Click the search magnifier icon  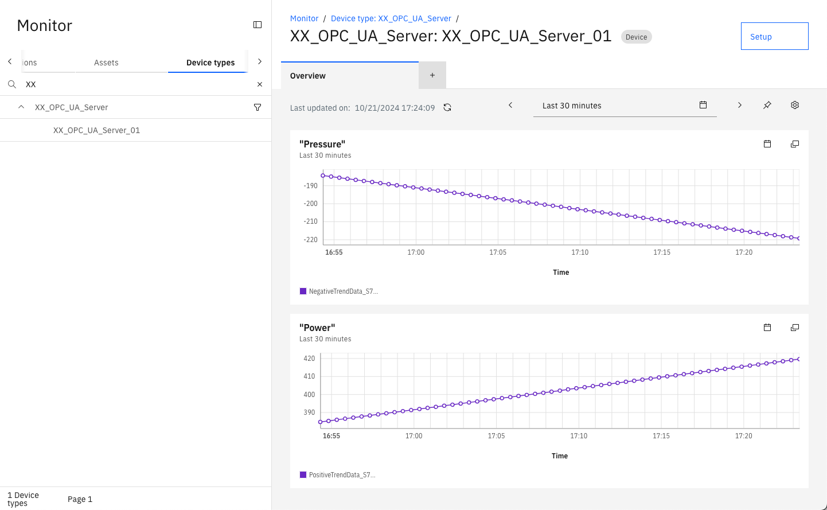[x=11, y=84]
